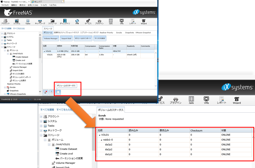Click upper tree panel scrollbar up arrow
Viewport: 255px width, 168px height.
click(x=40, y=35)
